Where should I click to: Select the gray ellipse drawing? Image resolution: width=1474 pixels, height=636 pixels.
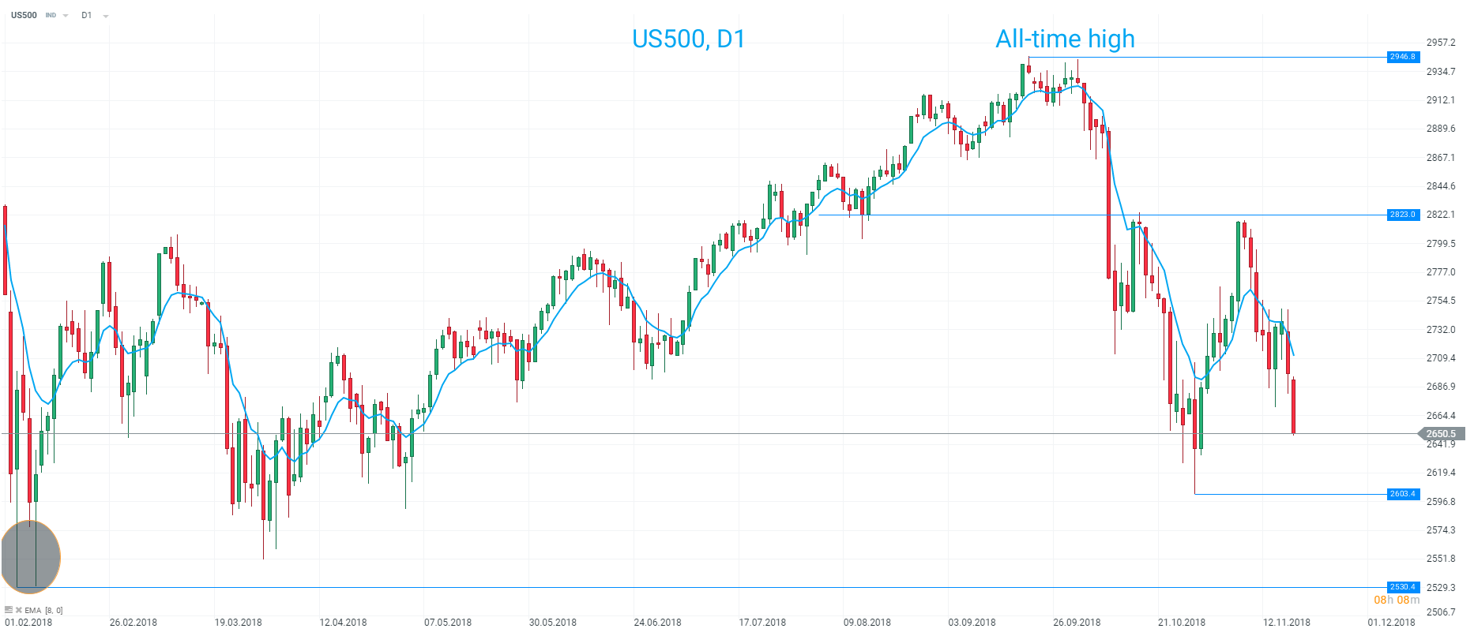click(x=32, y=557)
